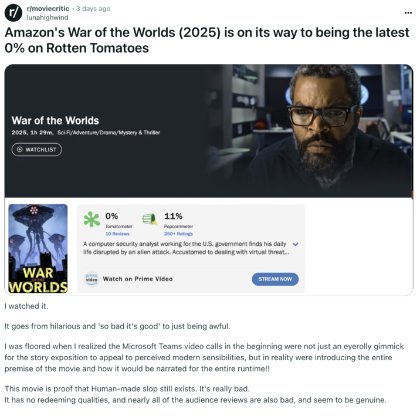420x416 pixels.
Task: Click the 0% Tomatometer score
Action: pos(111,216)
